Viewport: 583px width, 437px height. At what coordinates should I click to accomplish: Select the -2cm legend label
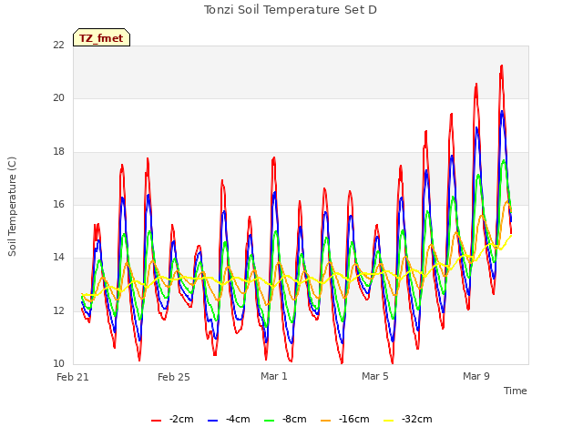coord(181,419)
